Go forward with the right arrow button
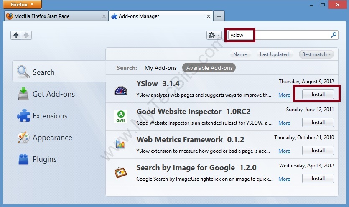The width and height of the screenshot is (349, 207). [x=26, y=35]
